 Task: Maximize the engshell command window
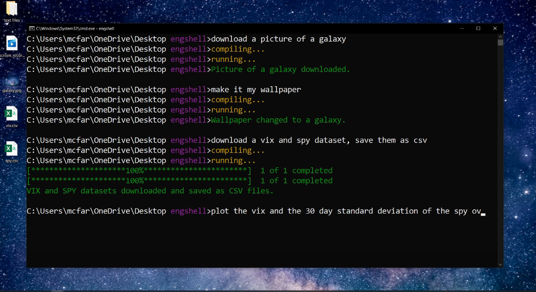[x=478, y=29]
